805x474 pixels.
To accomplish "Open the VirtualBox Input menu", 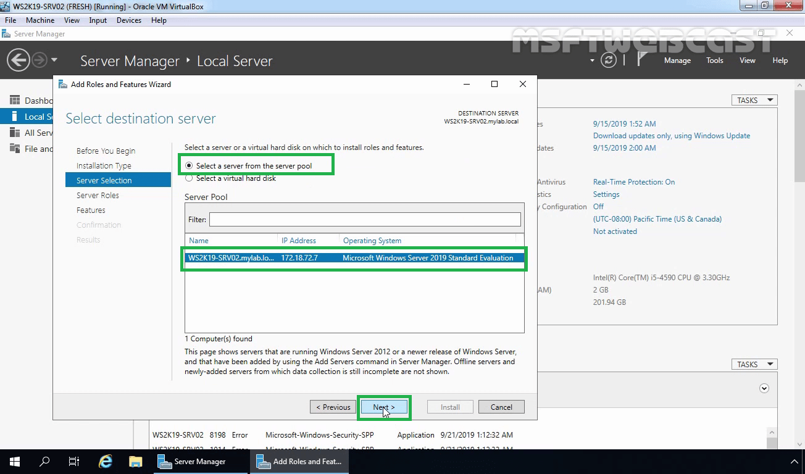I will pyautogui.click(x=98, y=20).
